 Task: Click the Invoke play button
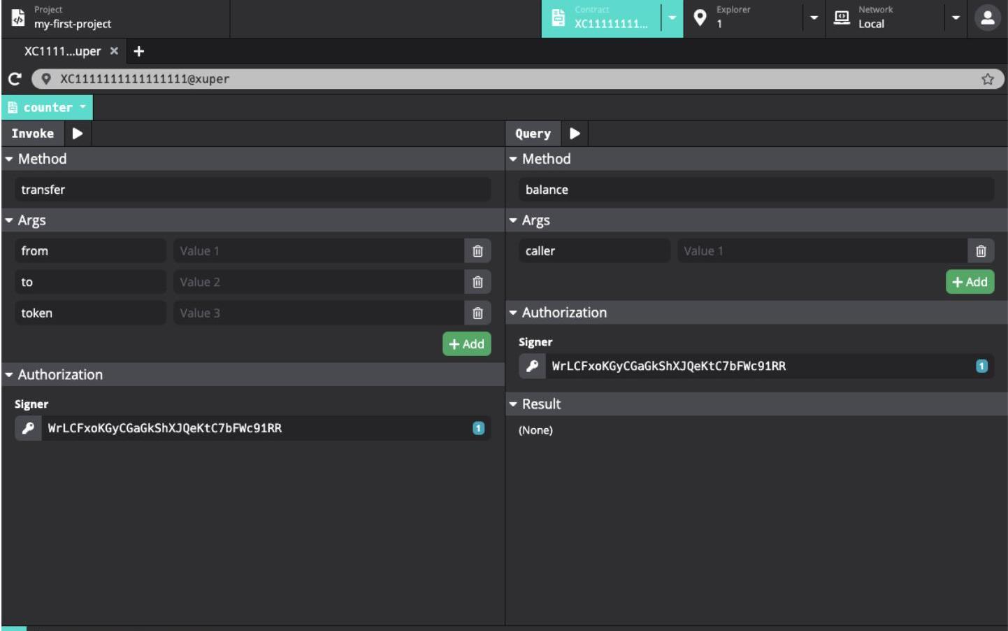pyautogui.click(x=77, y=134)
